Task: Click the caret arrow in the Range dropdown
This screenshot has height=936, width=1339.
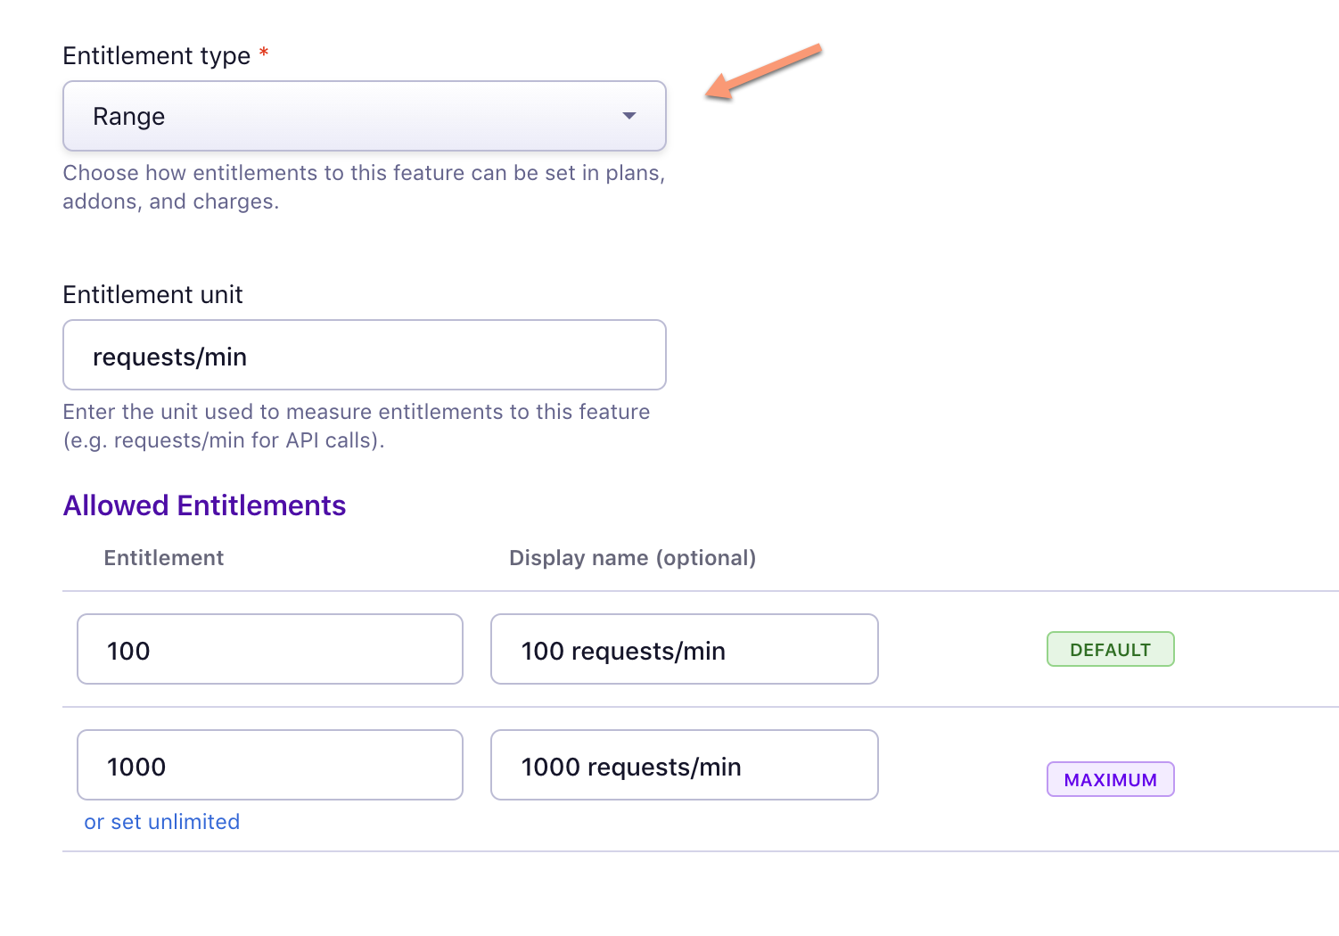Action: pyautogui.click(x=629, y=116)
